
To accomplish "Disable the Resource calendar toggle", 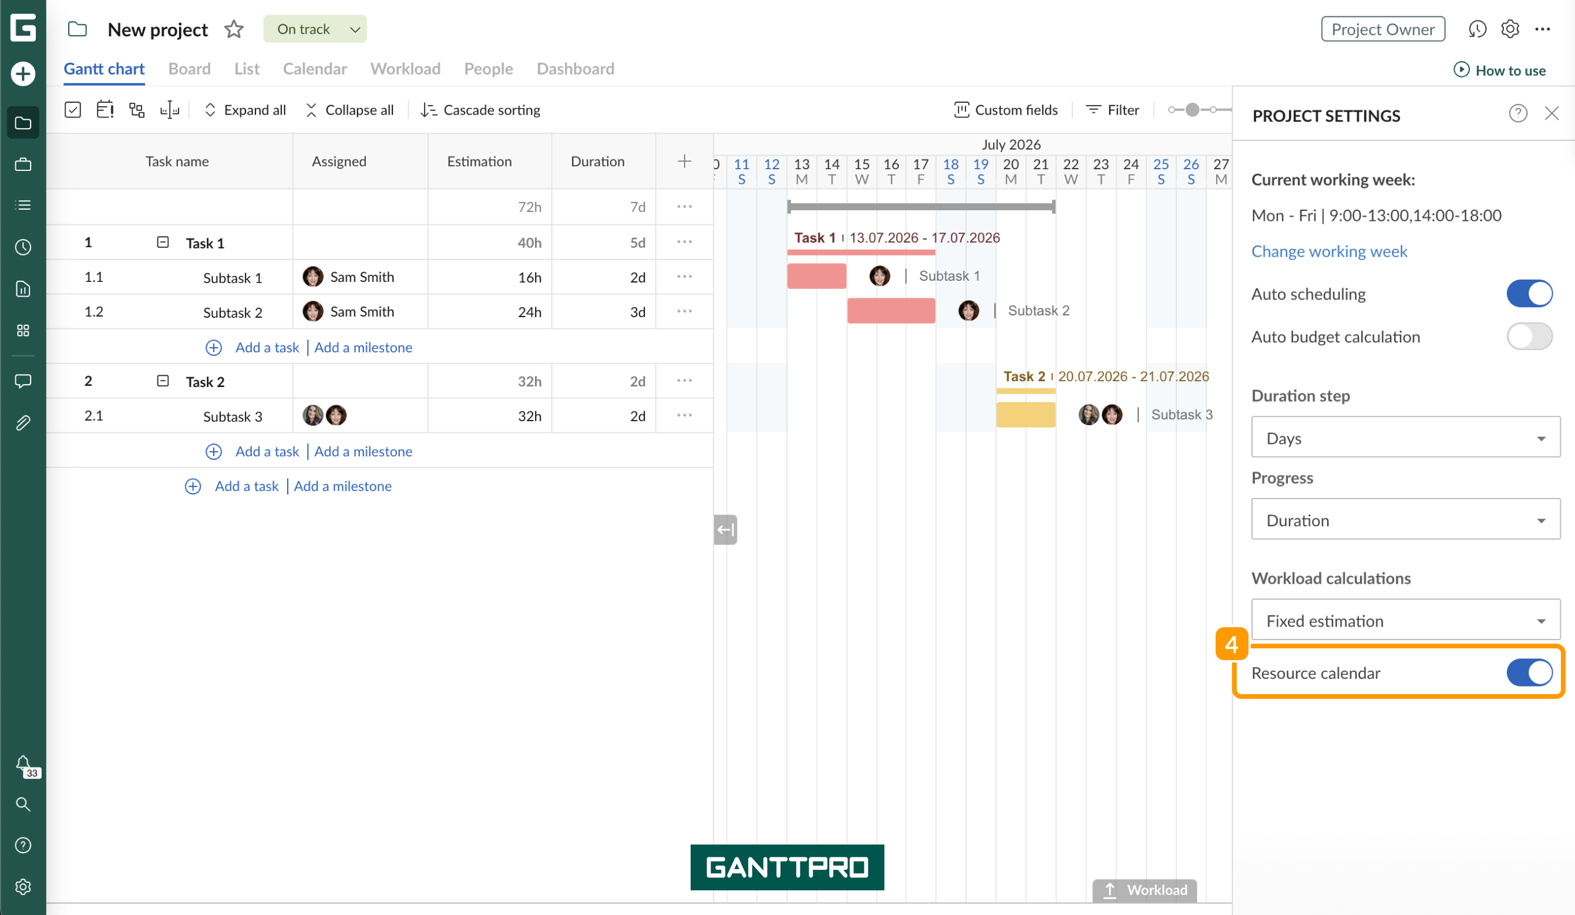I will pos(1529,672).
